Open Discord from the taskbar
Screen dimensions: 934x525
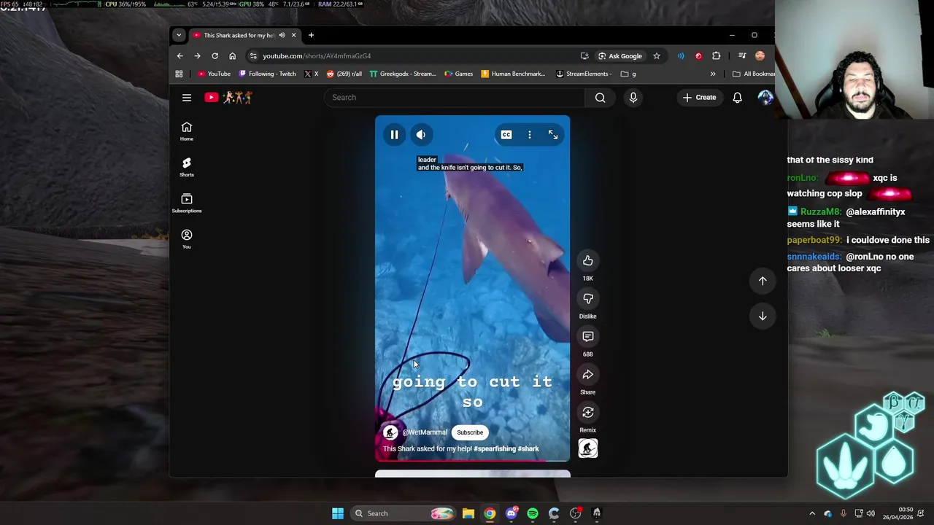point(512,513)
